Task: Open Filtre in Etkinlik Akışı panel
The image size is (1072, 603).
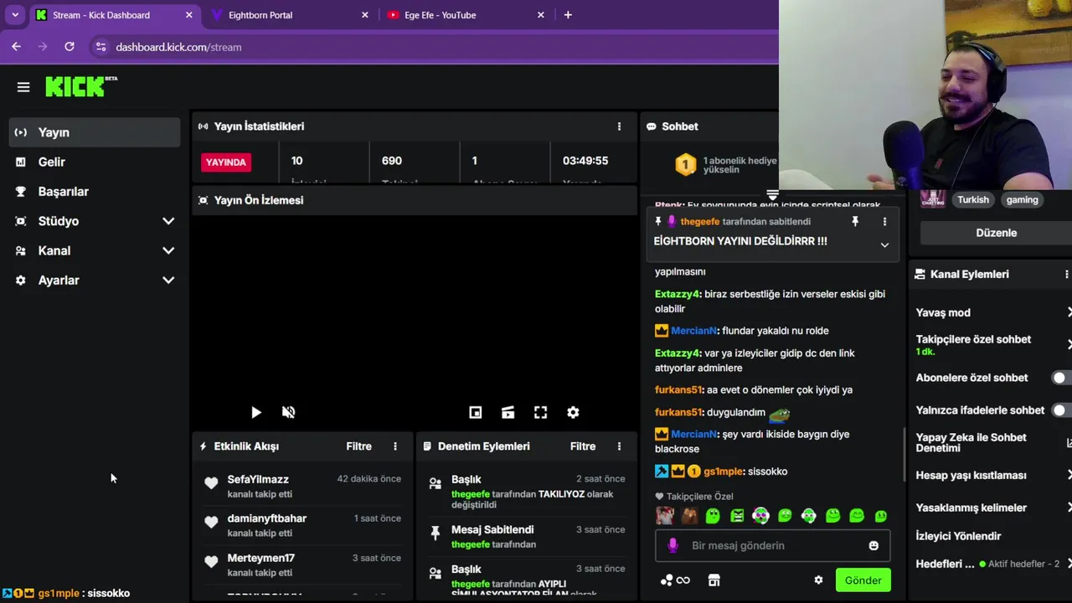Action: pos(358,446)
